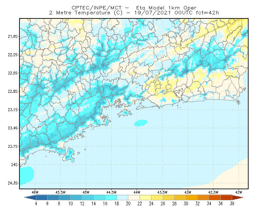The image size is (268, 207).
Task: Click the '43W' longitude label
Action: pos(188,192)
